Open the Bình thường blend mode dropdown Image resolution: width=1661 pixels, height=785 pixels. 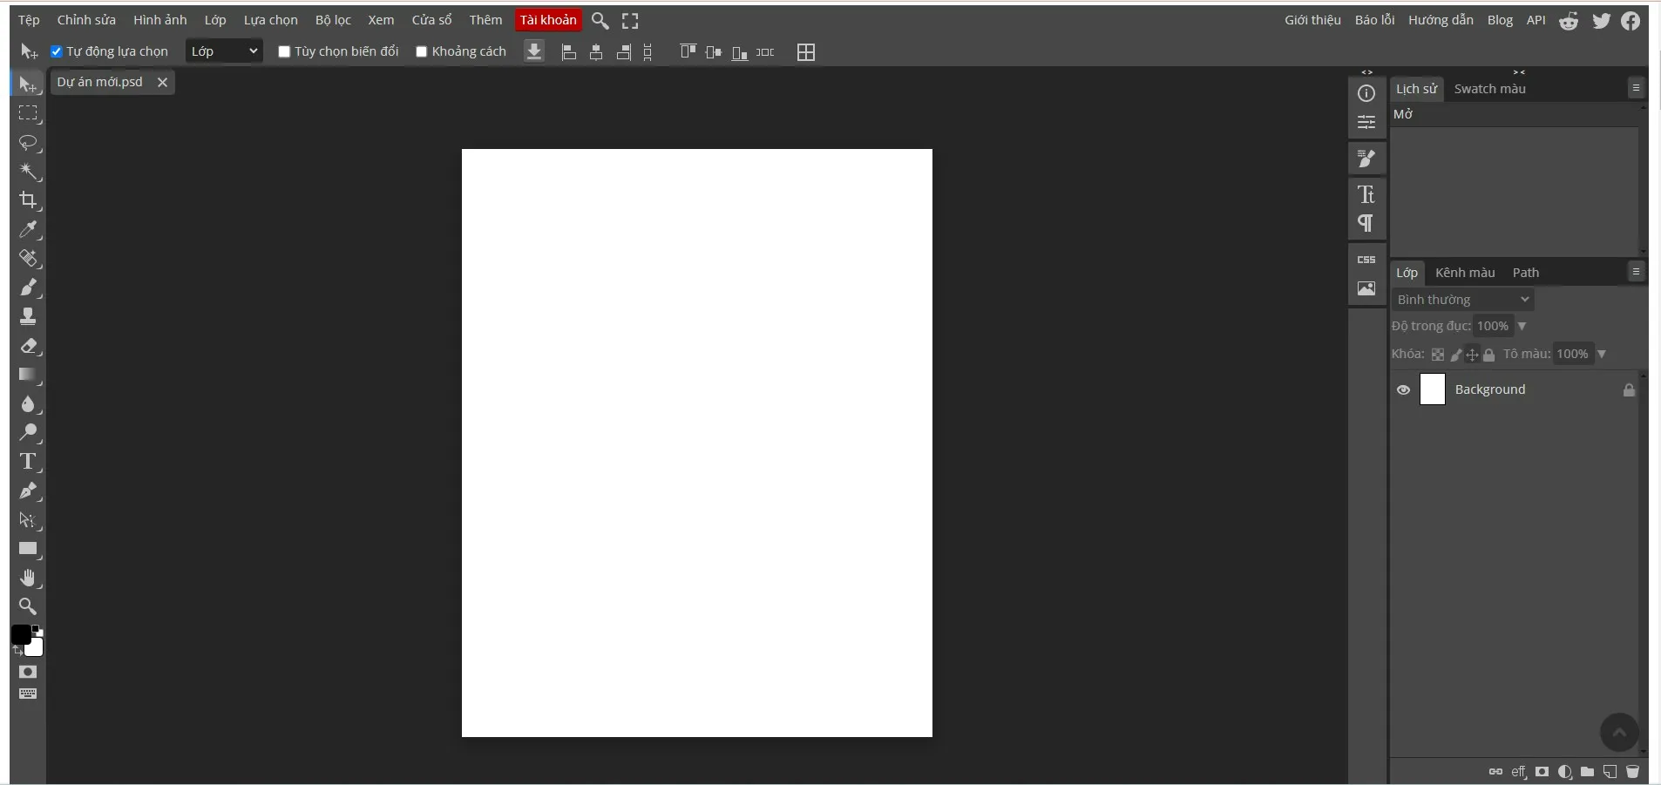click(1463, 300)
